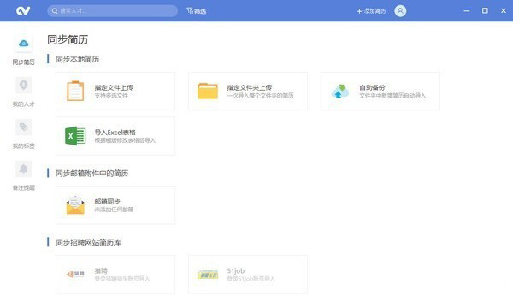Minimize the application window
This screenshot has height=308, width=513.
(x=467, y=11)
